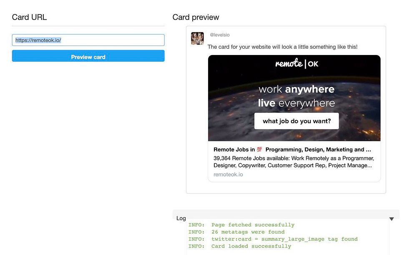Screen dimensions: 417x255
Task: Open the remoteok.io domain link in card
Action: (228, 175)
